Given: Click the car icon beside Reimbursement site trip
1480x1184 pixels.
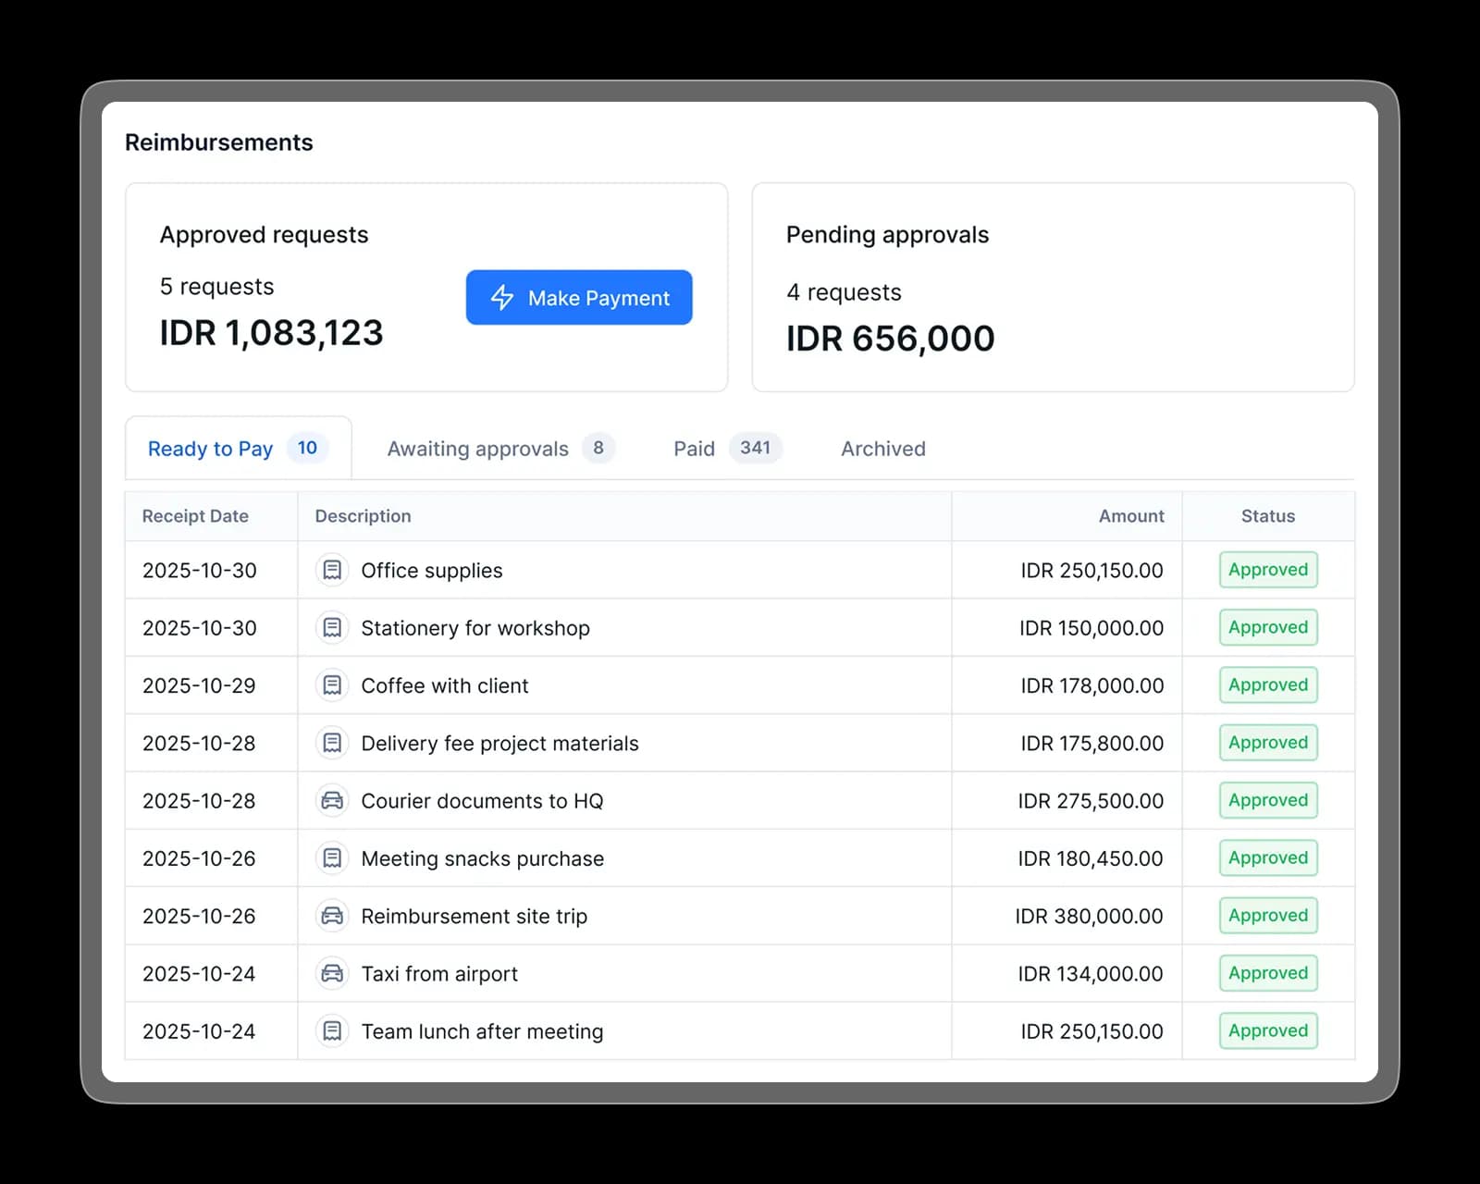Looking at the screenshot, I should [331, 916].
